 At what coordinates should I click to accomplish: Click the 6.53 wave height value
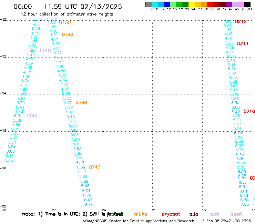(x=78, y=149)
